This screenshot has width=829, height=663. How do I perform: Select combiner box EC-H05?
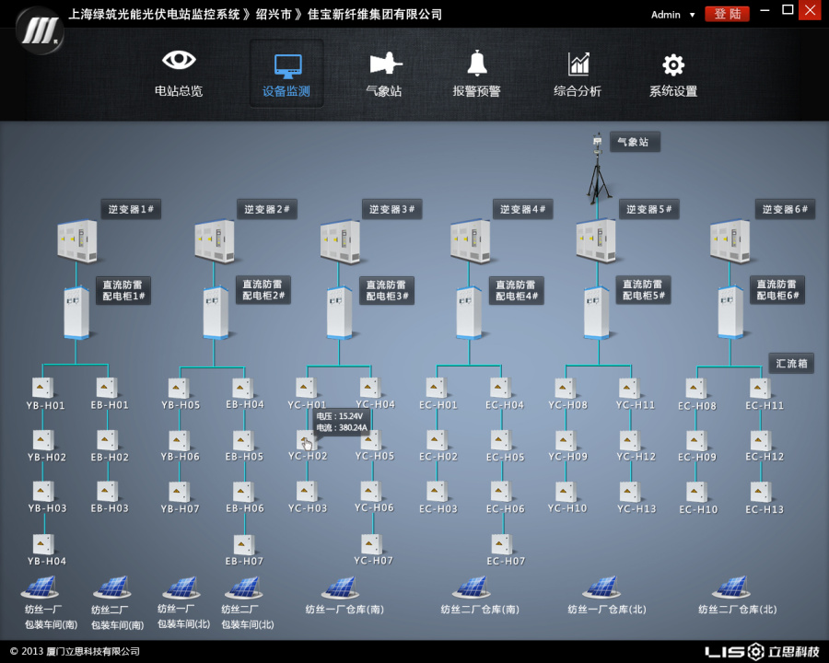[501, 439]
